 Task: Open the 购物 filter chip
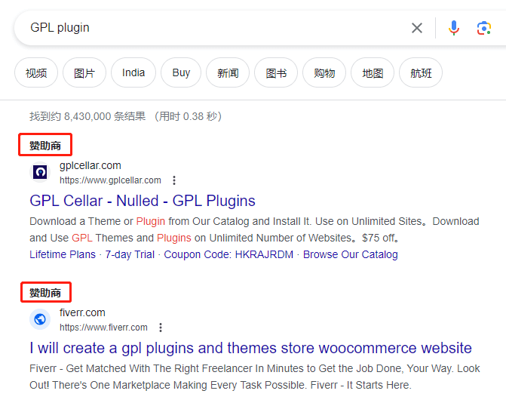pos(324,73)
